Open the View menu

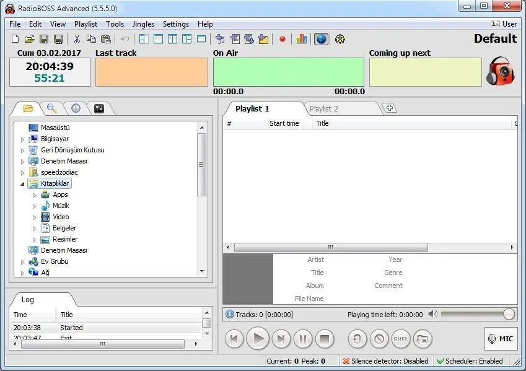(58, 24)
